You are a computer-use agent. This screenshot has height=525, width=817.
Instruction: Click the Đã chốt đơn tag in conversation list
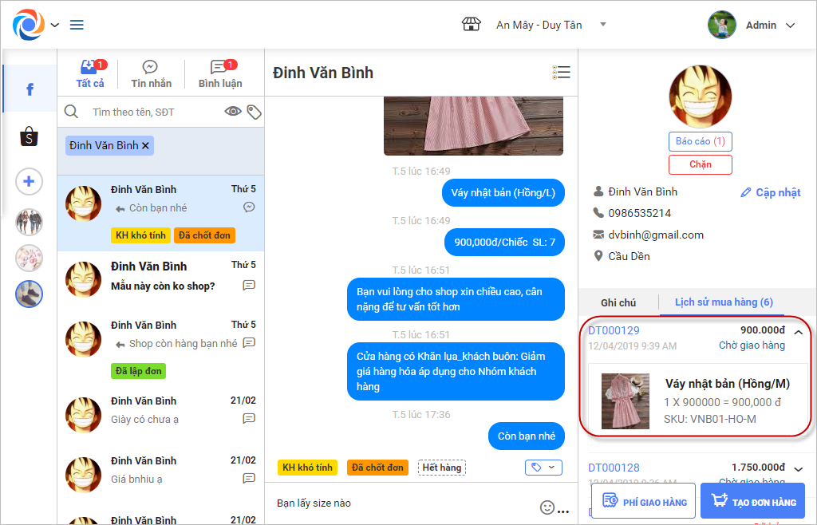click(x=204, y=235)
